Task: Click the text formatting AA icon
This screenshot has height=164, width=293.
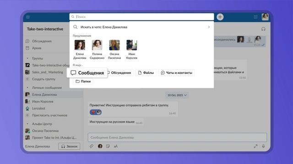Action: coord(116,146)
